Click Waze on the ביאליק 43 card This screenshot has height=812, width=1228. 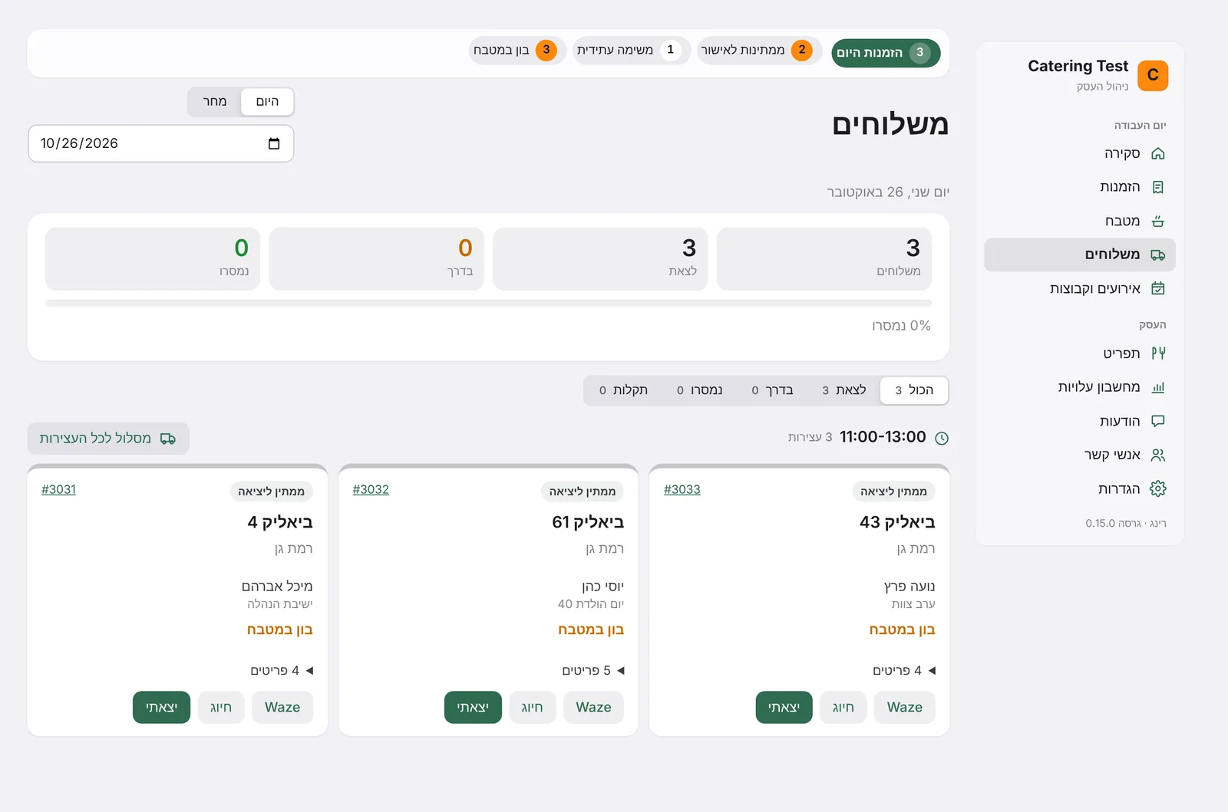[x=905, y=707]
